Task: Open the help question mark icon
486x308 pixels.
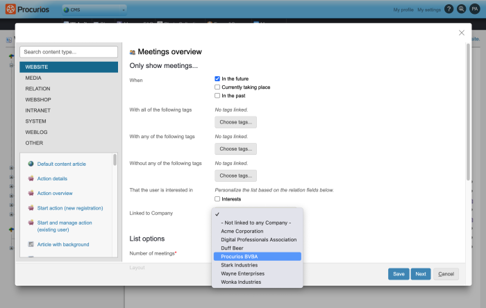Action: 449,9
